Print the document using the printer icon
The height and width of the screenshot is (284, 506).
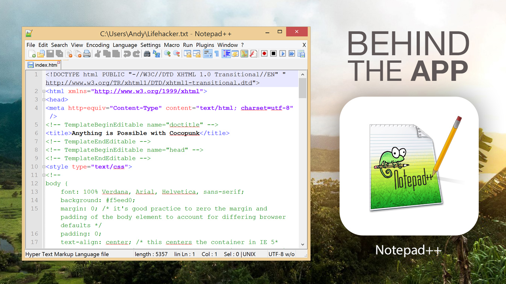tap(87, 54)
